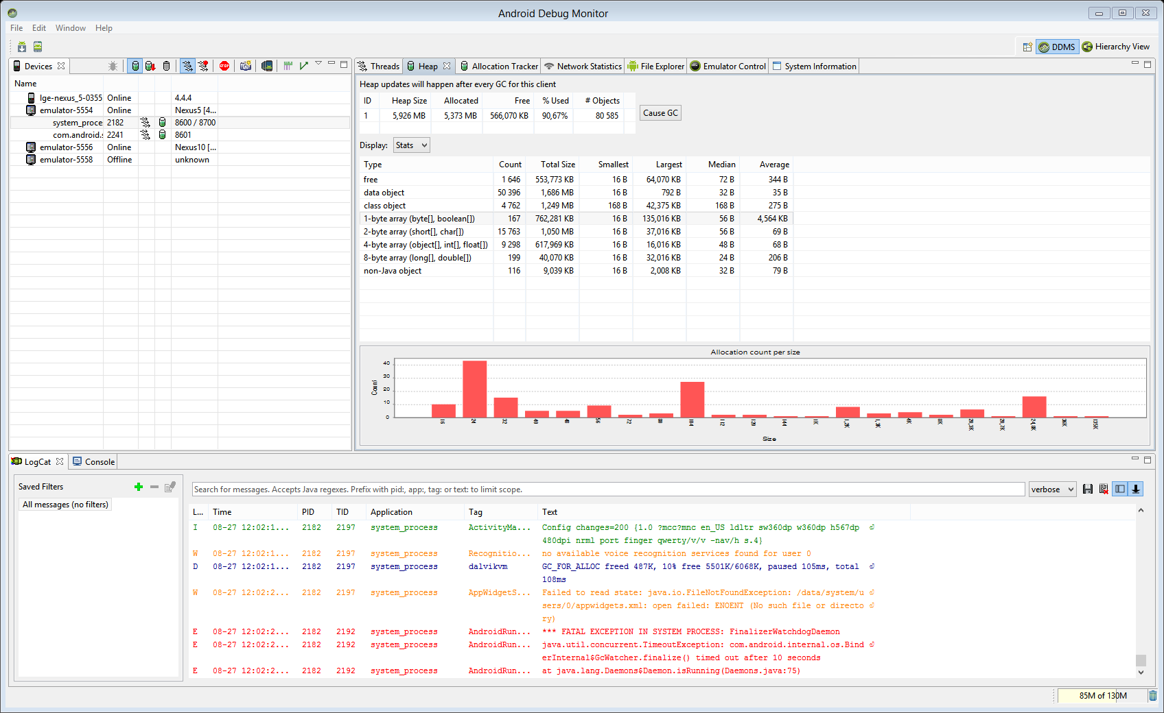This screenshot has width=1164, height=713.
Task: Minimize the LogCat panel using its minimize icon
Action: click(1134, 459)
